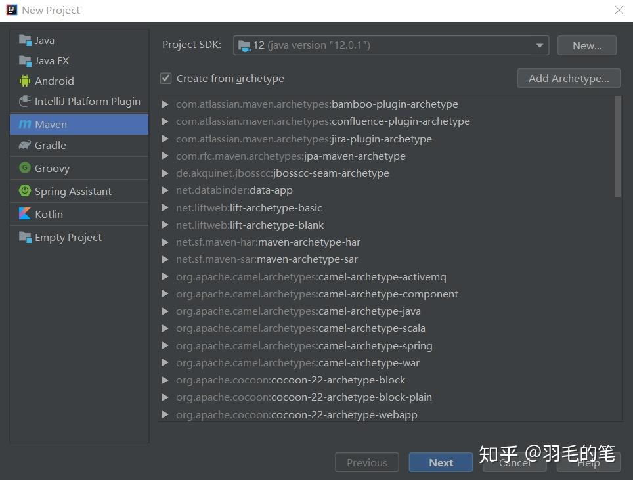Click the Gradle elephant icon
Screen dimensions: 633x480
point(25,145)
